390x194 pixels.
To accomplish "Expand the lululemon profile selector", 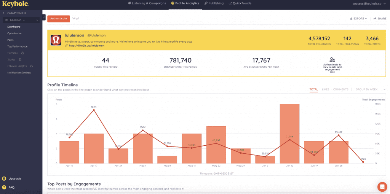I will coord(21,20).
